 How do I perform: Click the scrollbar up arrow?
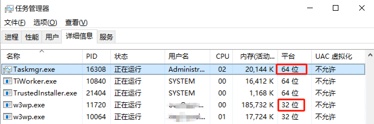(370, 56)
